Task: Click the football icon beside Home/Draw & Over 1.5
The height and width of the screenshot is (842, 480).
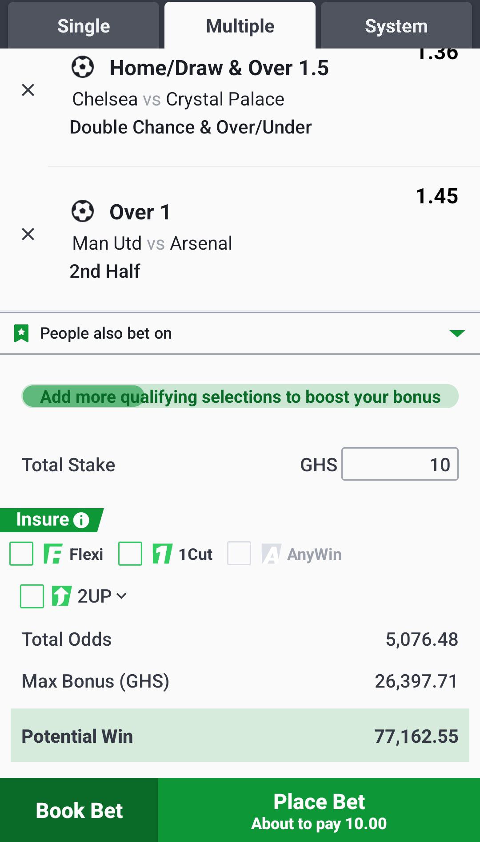Action: click(83, 67)
